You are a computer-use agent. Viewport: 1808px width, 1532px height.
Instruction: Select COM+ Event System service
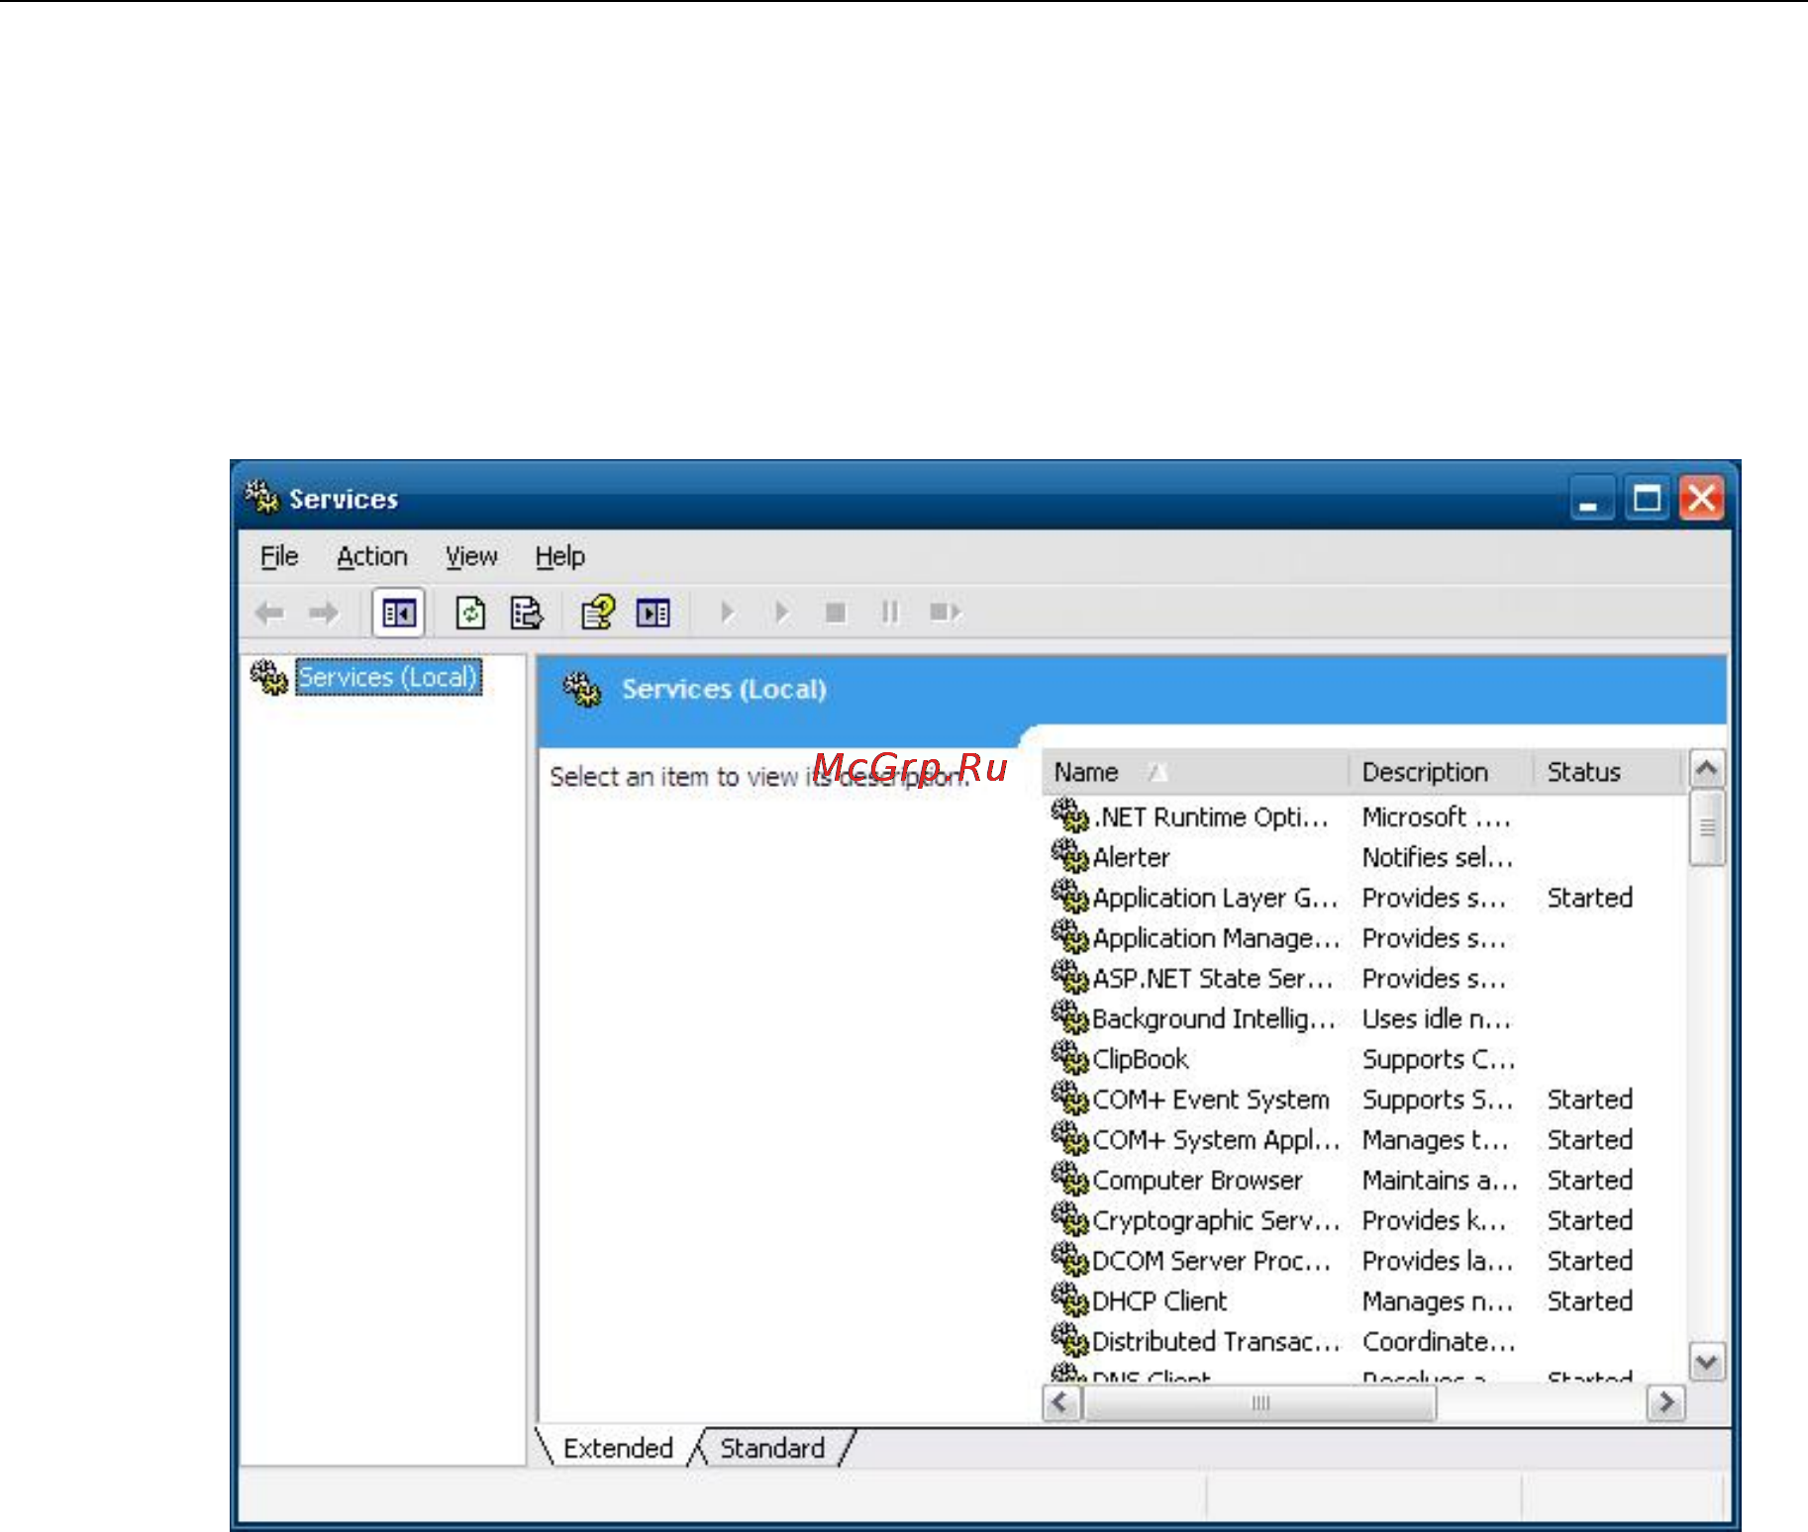point(1366,1100)
